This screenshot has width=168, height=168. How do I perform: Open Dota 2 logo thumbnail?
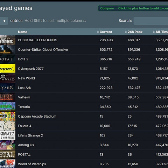point(8,59)
